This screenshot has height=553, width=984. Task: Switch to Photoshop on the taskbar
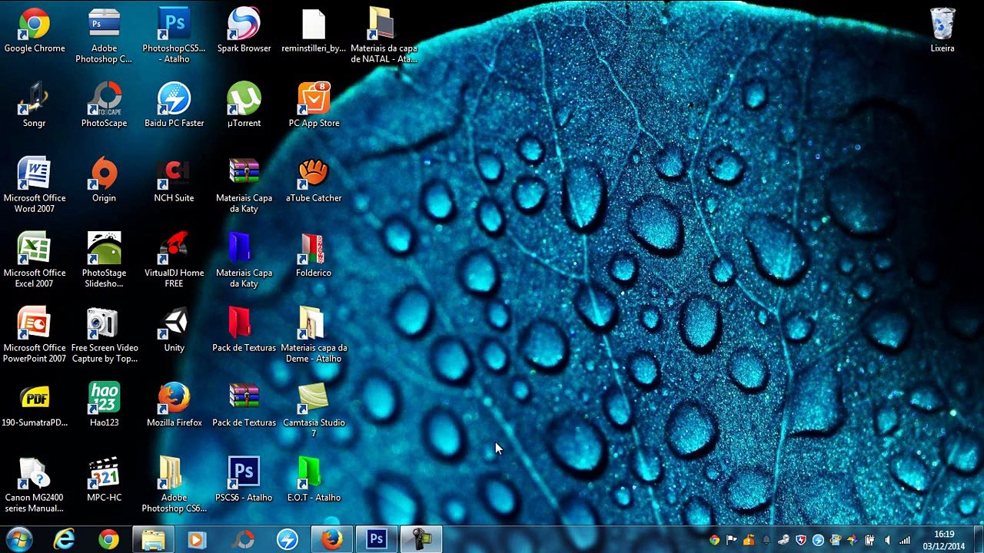click(377, 539)
